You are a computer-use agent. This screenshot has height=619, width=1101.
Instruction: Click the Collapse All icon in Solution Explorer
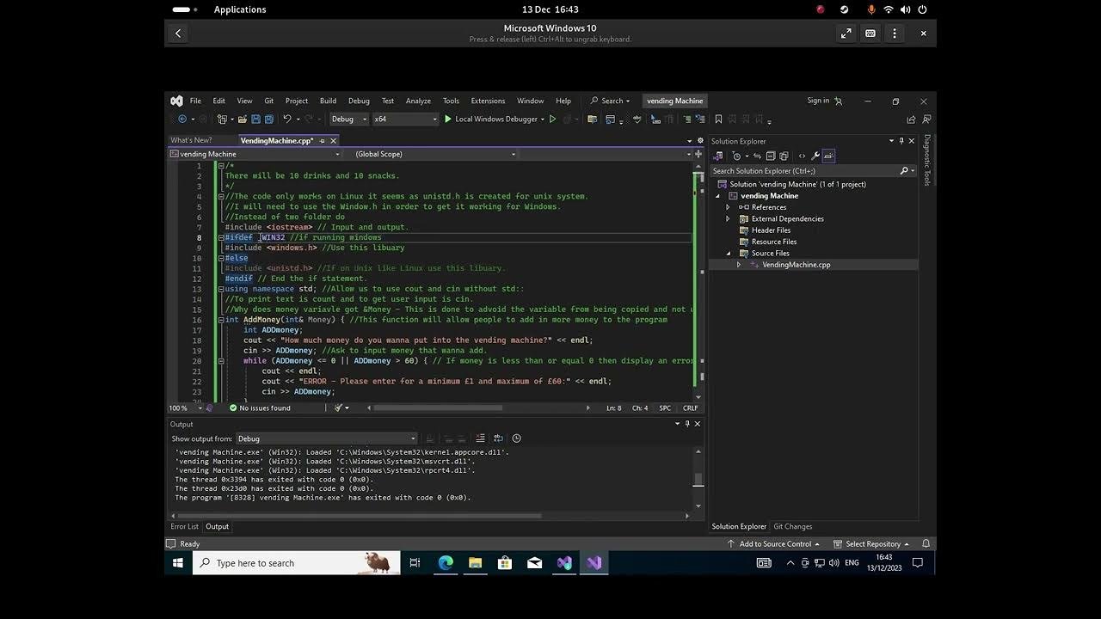[770, 156]
